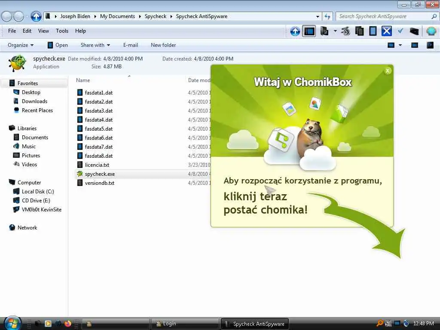The width and height of the screenshot is (440, 330).
Task: Click the refresh button beside address bar
Action: tap(327, 17)
